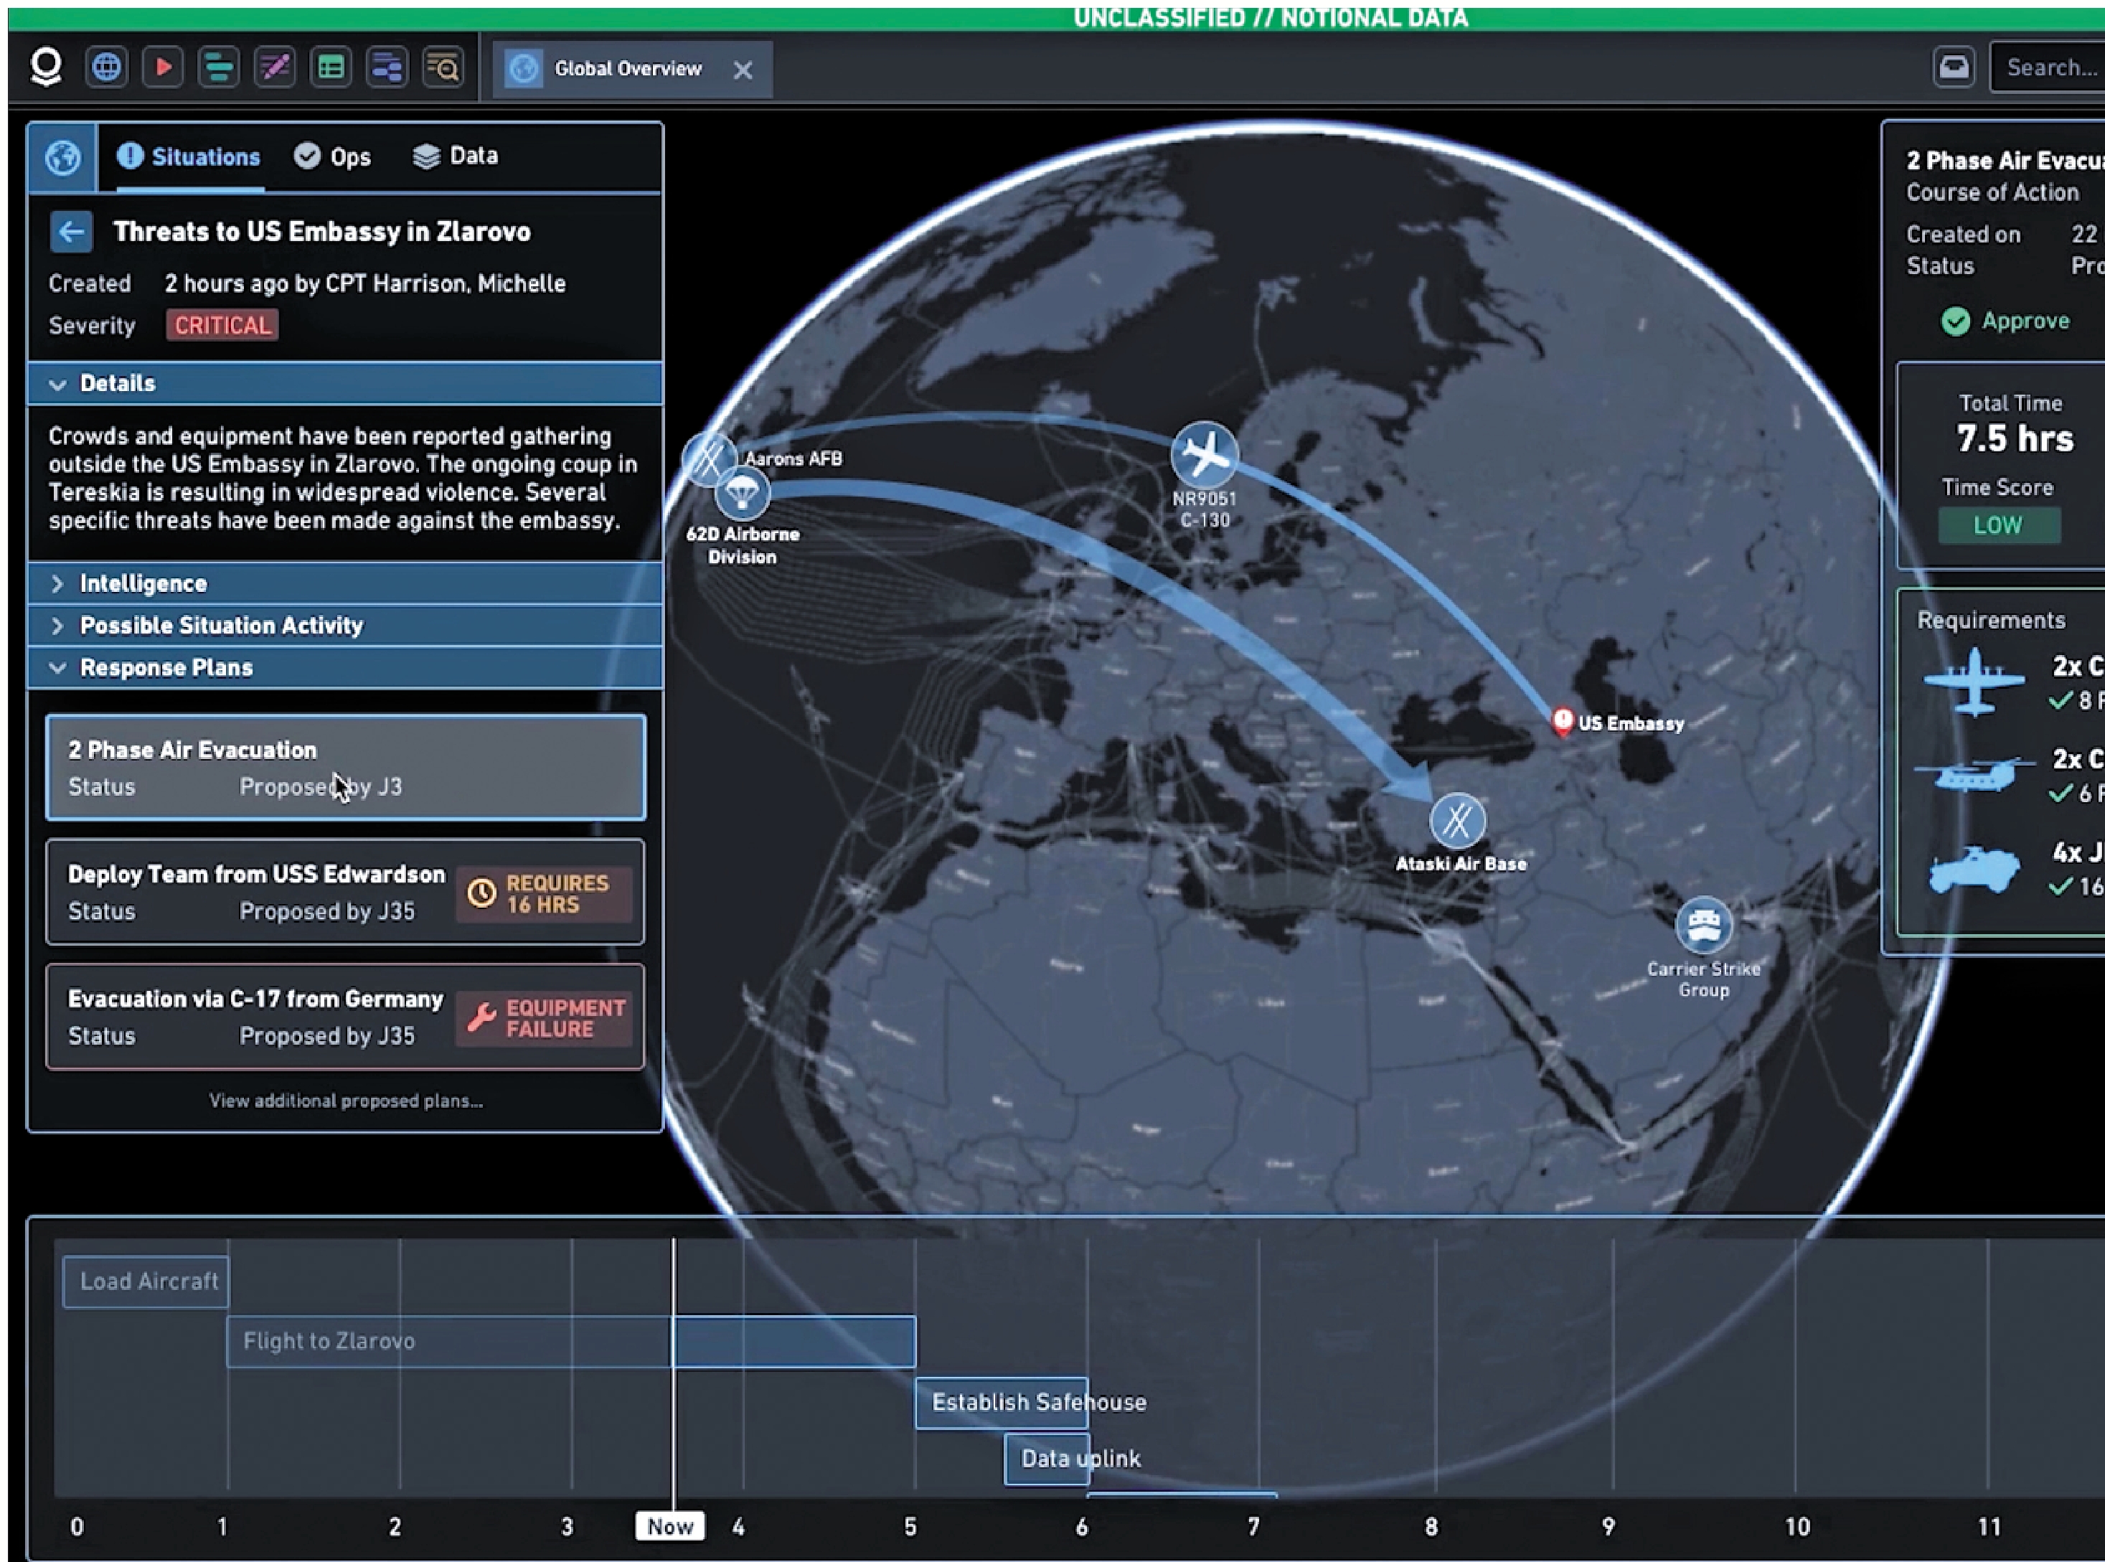2105x1562 pixels.
Task: Click the back arrow beside situation title
Action: coord(71,232)
